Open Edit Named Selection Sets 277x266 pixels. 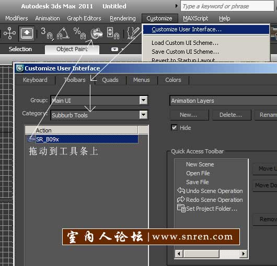(133, 33)
